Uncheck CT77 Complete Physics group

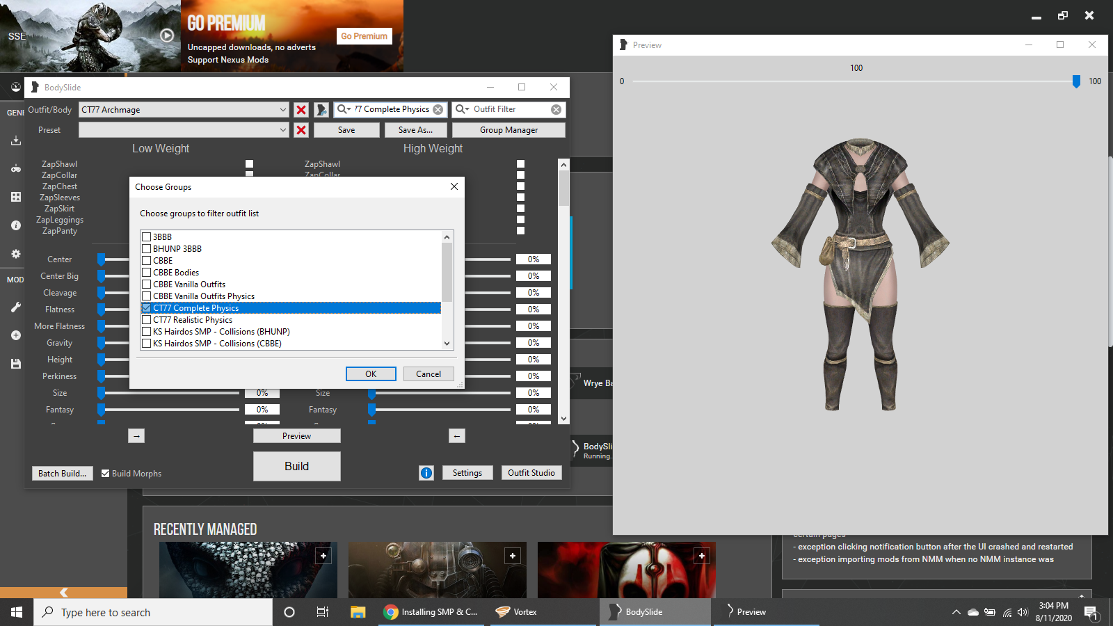(146, 308)
